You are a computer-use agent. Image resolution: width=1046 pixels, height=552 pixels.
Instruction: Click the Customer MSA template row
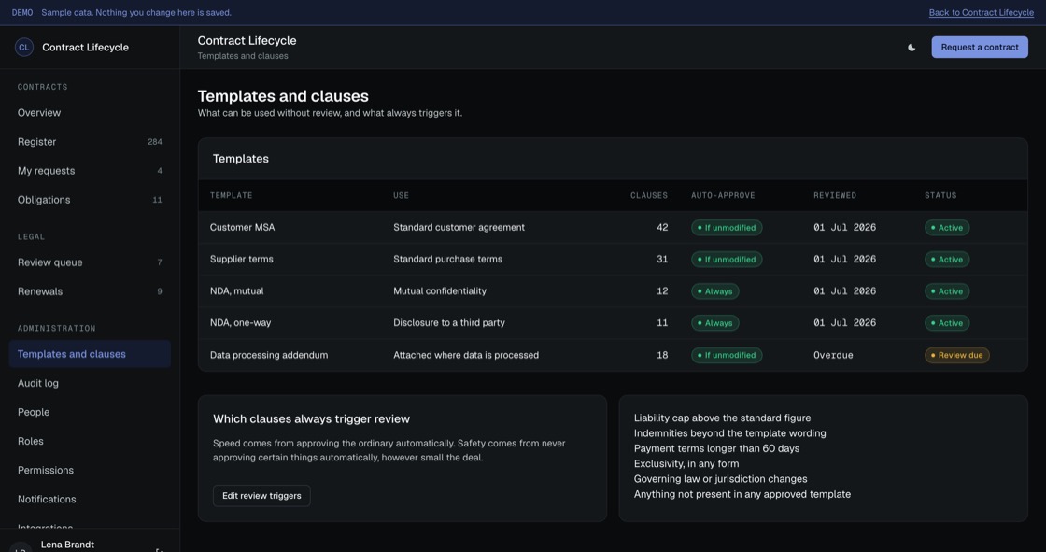pyautogui.click(x=613, y=228)
